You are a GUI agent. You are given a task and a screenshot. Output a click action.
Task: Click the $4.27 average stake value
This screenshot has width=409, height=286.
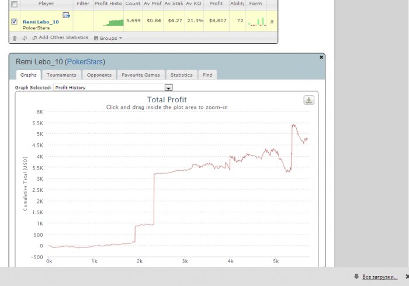175,20
